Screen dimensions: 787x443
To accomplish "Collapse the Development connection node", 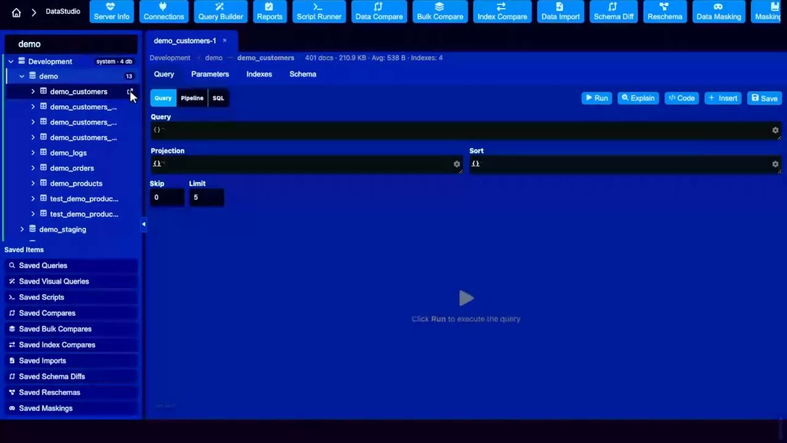I will coord(10,62).
